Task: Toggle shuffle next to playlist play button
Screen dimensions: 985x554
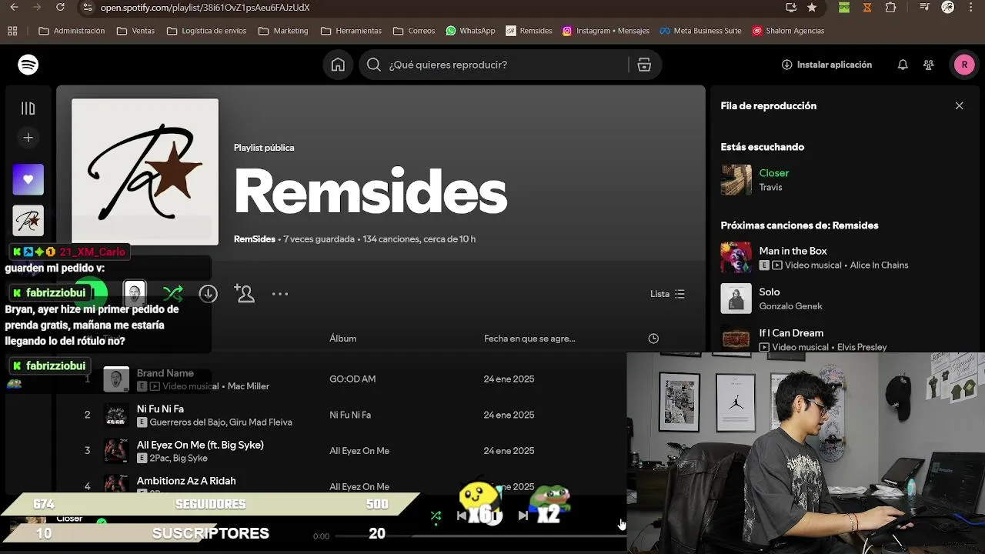Action: [x=173, y=294]
